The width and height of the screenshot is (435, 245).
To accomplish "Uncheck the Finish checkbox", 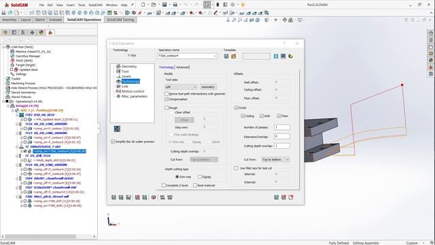I will click(236, 108).
